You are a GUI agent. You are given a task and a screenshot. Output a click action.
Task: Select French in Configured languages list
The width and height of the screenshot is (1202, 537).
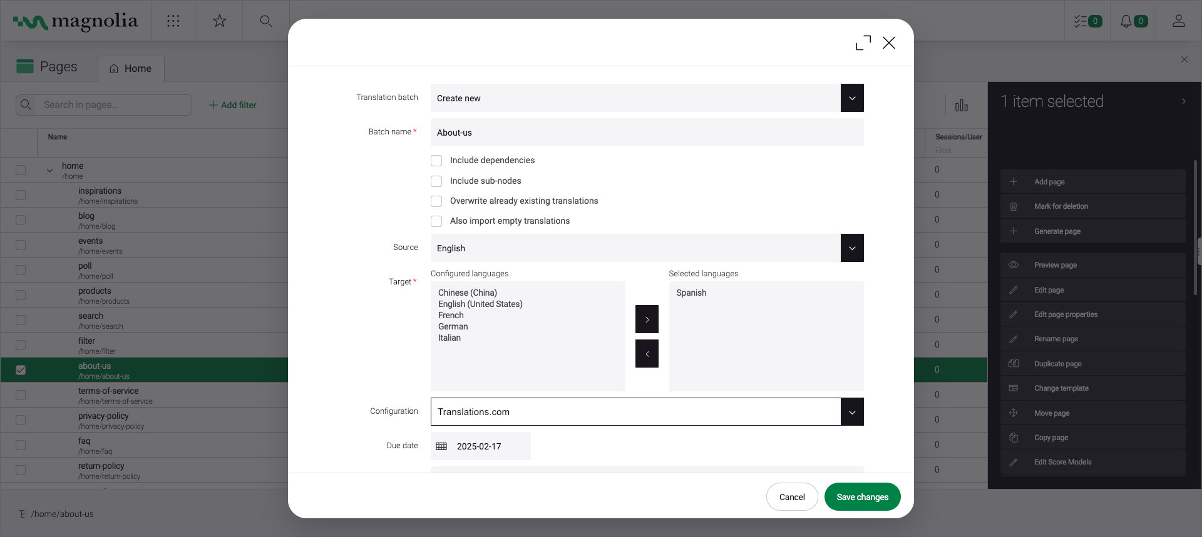451,316
